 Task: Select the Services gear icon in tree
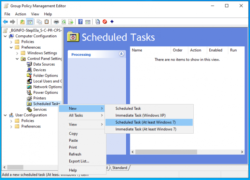pyautogui.click(x=30, y=110)
